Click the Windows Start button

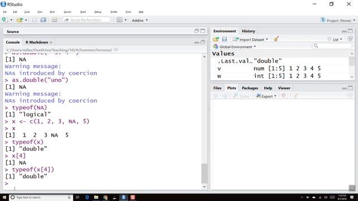4,197
